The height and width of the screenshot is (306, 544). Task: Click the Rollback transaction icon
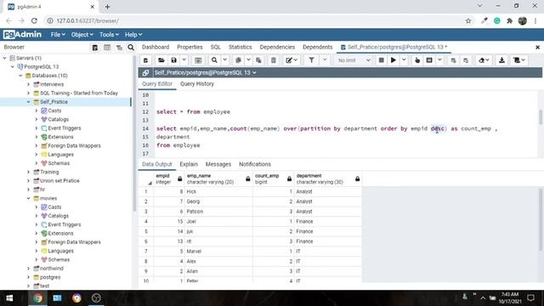pos(466,60)
